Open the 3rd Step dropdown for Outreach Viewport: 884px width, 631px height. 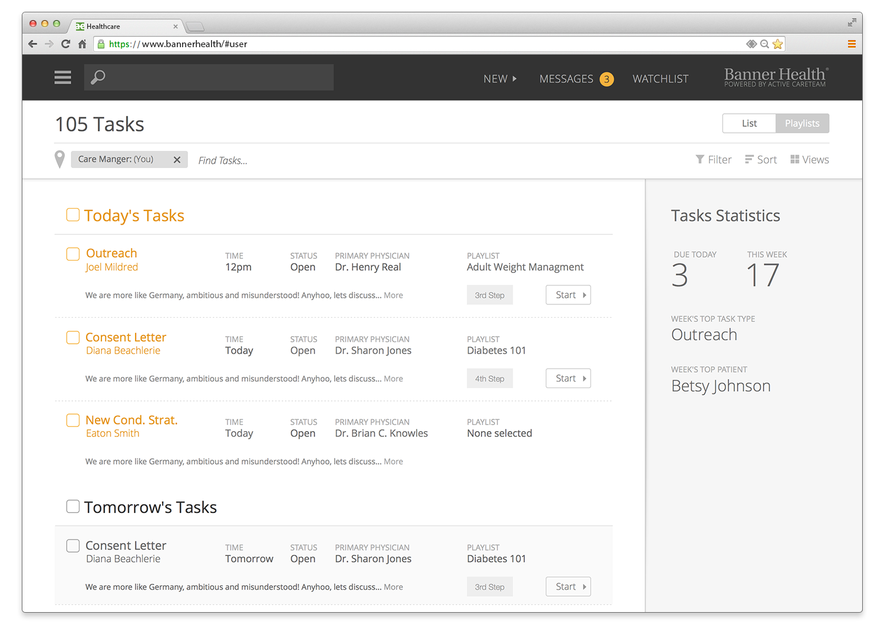click(x=490, y=295)
